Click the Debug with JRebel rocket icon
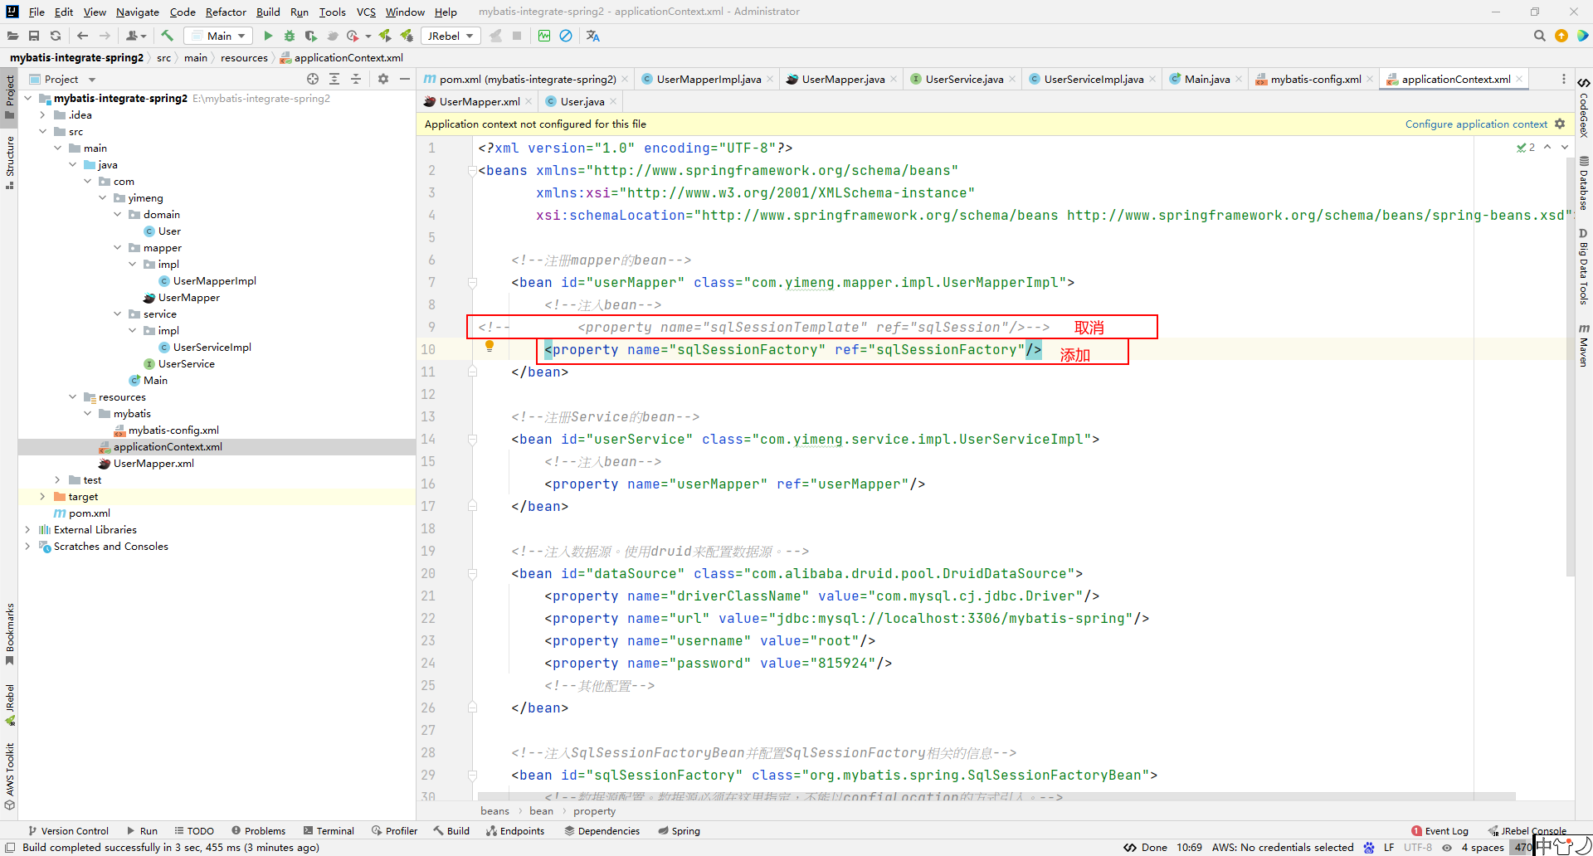Screen dimensions: 1593x856 coord(407,36)
